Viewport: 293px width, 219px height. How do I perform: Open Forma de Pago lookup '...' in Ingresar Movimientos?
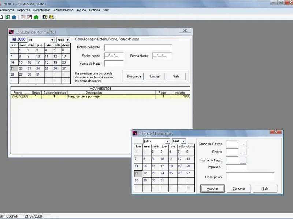coord(243,160)
